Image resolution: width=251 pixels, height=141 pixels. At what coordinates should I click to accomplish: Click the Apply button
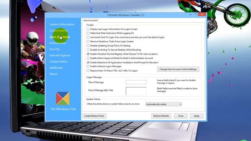pos(196,116)
